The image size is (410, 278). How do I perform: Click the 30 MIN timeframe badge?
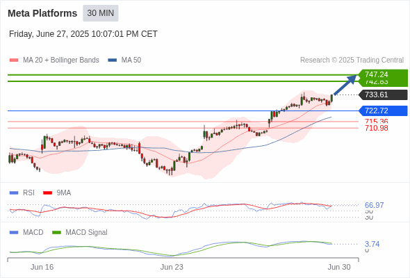(101, 13)
